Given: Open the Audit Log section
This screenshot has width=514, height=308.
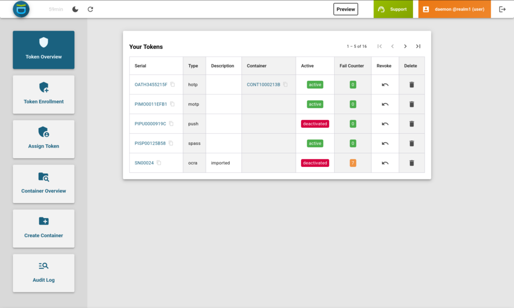Looking at the screenshot, I should click(44, 273).
